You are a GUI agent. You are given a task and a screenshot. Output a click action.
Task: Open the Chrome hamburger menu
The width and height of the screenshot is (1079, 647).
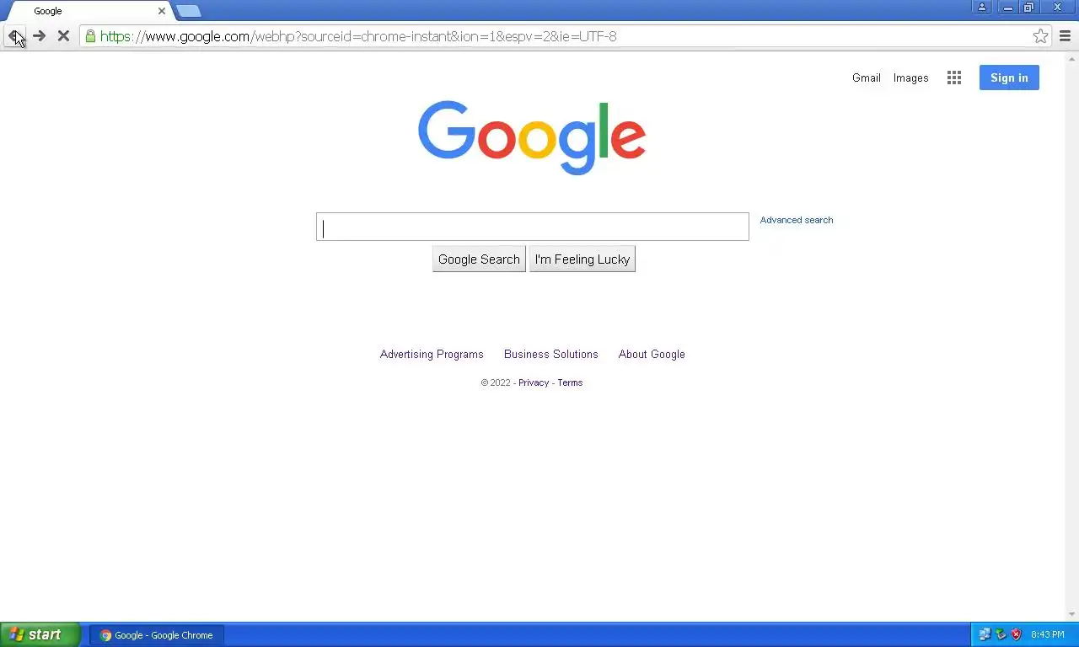[x=1065, y=36]
